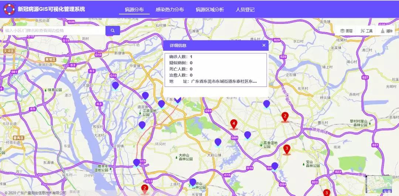Open the 图层 layers panel
The image size is (399, 196).
pos(346,31)
